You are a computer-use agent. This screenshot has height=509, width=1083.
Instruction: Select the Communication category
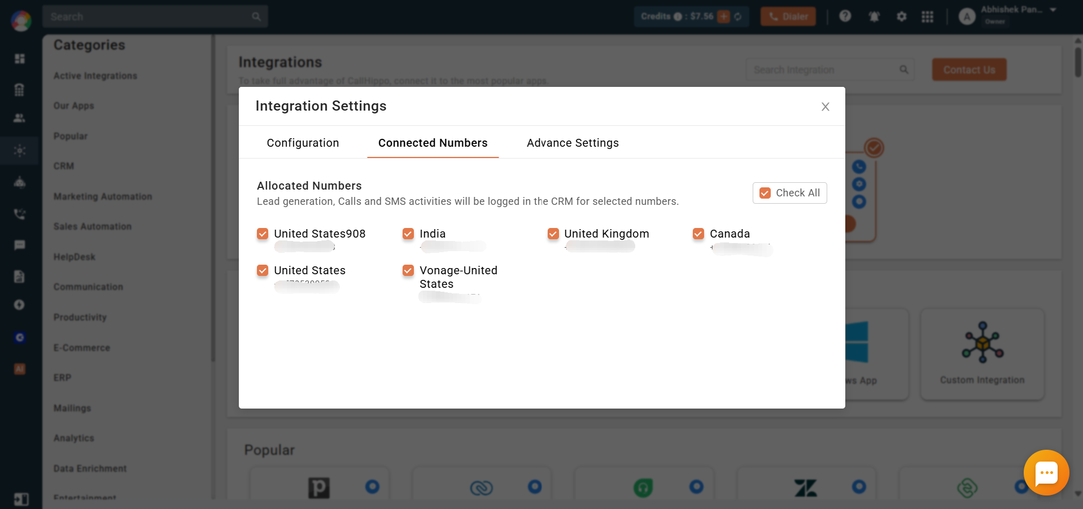click(x=88, y=287)
